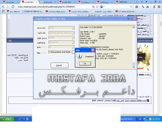
Task: Click the search magnifier icon in the toolbar
Action: 131,7
